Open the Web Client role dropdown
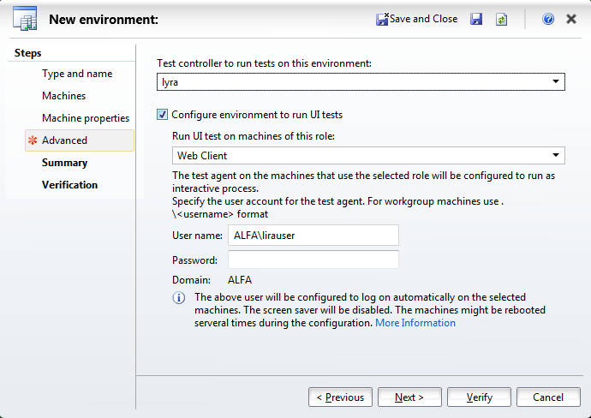 [x=368, y=155]
